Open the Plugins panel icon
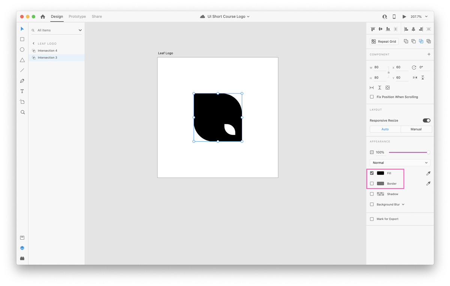Viewport: 450px width, 286px height. 22,258
